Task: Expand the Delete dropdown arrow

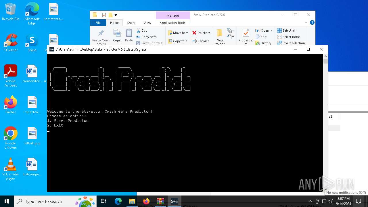Action: [x=209, y=33]
